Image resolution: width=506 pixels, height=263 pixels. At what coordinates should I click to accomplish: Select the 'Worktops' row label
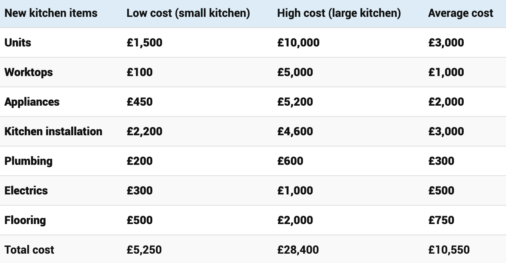coord(29,72)
